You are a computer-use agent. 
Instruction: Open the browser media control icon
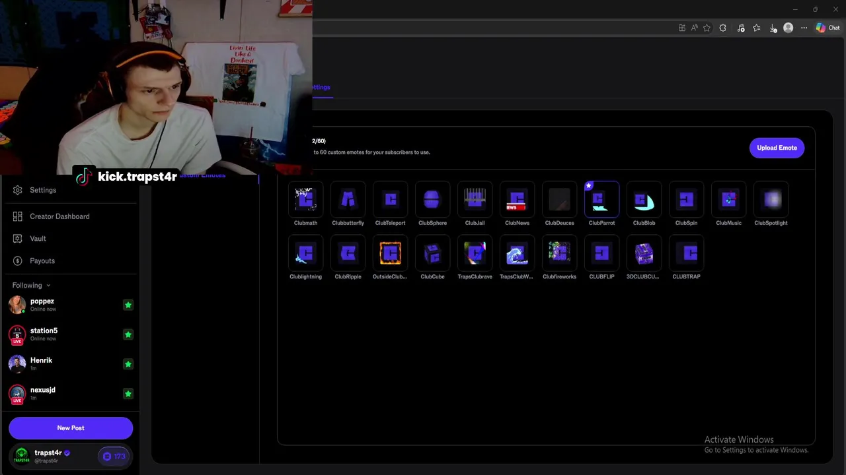click(741, 28)
